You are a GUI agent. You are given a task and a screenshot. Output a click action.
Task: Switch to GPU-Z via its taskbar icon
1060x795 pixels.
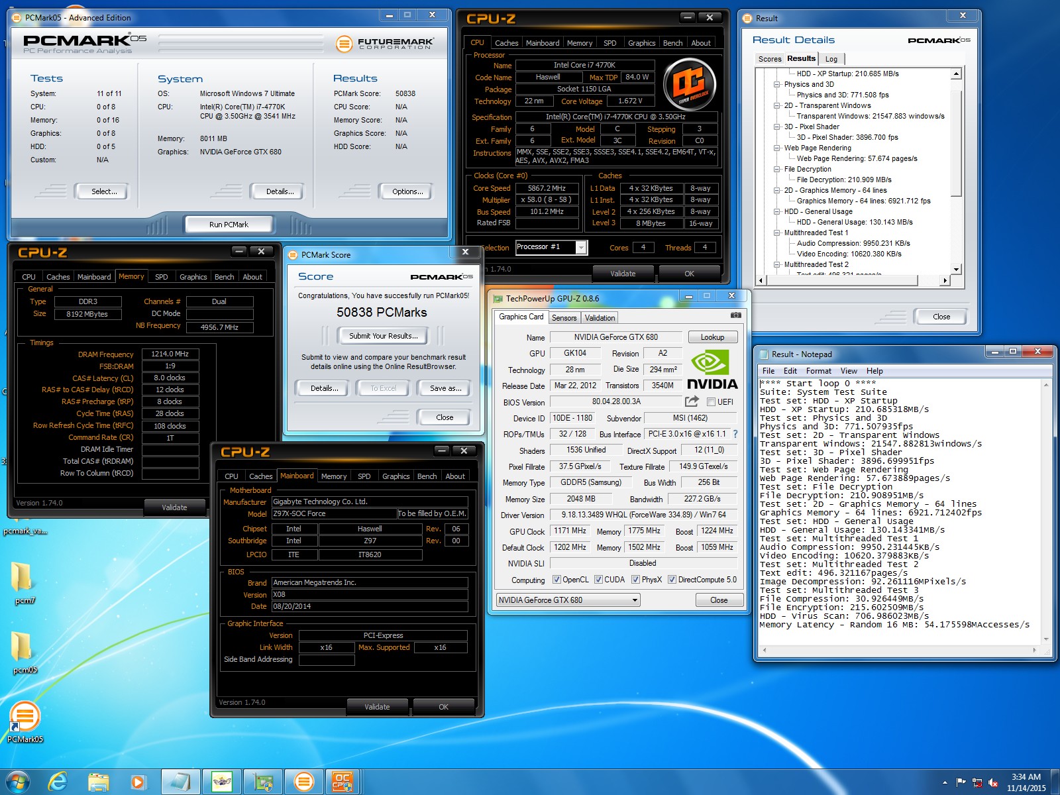(x=262, y=782)
